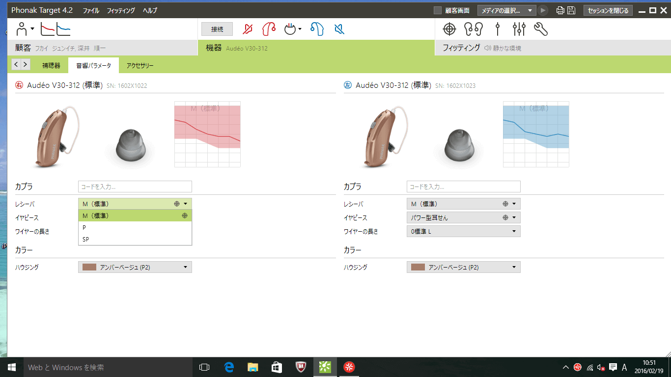Open the audiogram curves icon
Image resolution: width=671 pixels, height=377 pixels.
point(55,29)
